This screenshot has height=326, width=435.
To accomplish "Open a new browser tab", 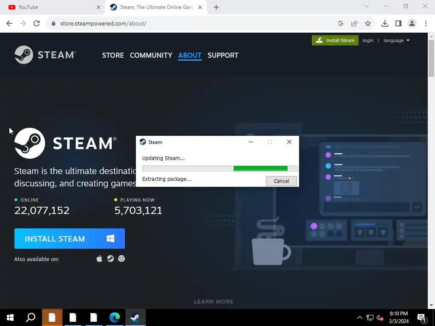I will click(x=216, y=7).
